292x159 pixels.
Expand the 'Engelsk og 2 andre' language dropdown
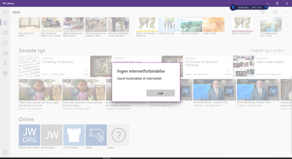click(269, 50)
